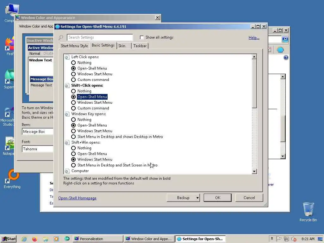Open the Firefox desktop shortcut
The image size is (324, 243).
pos(9,46)
